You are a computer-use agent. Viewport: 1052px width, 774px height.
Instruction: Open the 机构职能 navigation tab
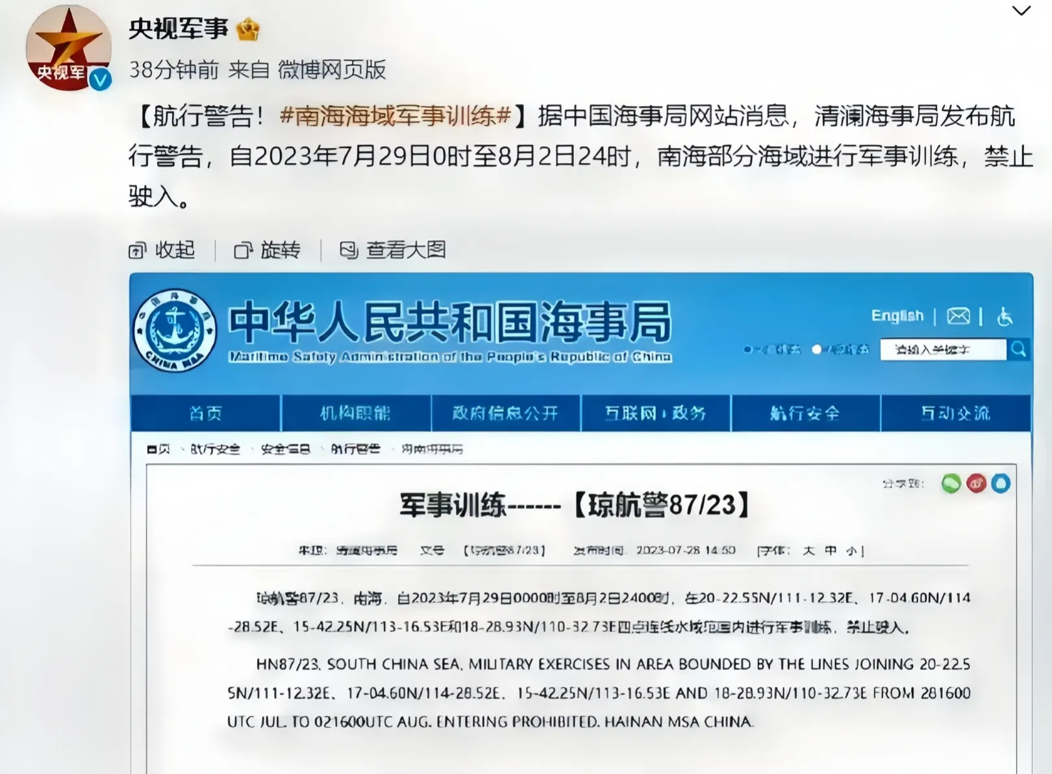[x=356, y=413]
